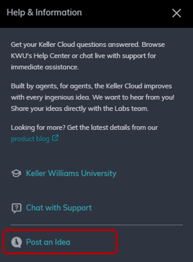Click the 'KWU's Help Center' phrase
This screenshot has height=262, width=193.
coord(40,56)
